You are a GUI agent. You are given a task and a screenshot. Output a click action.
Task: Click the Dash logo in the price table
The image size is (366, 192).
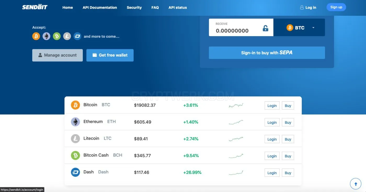pos(75,172)
